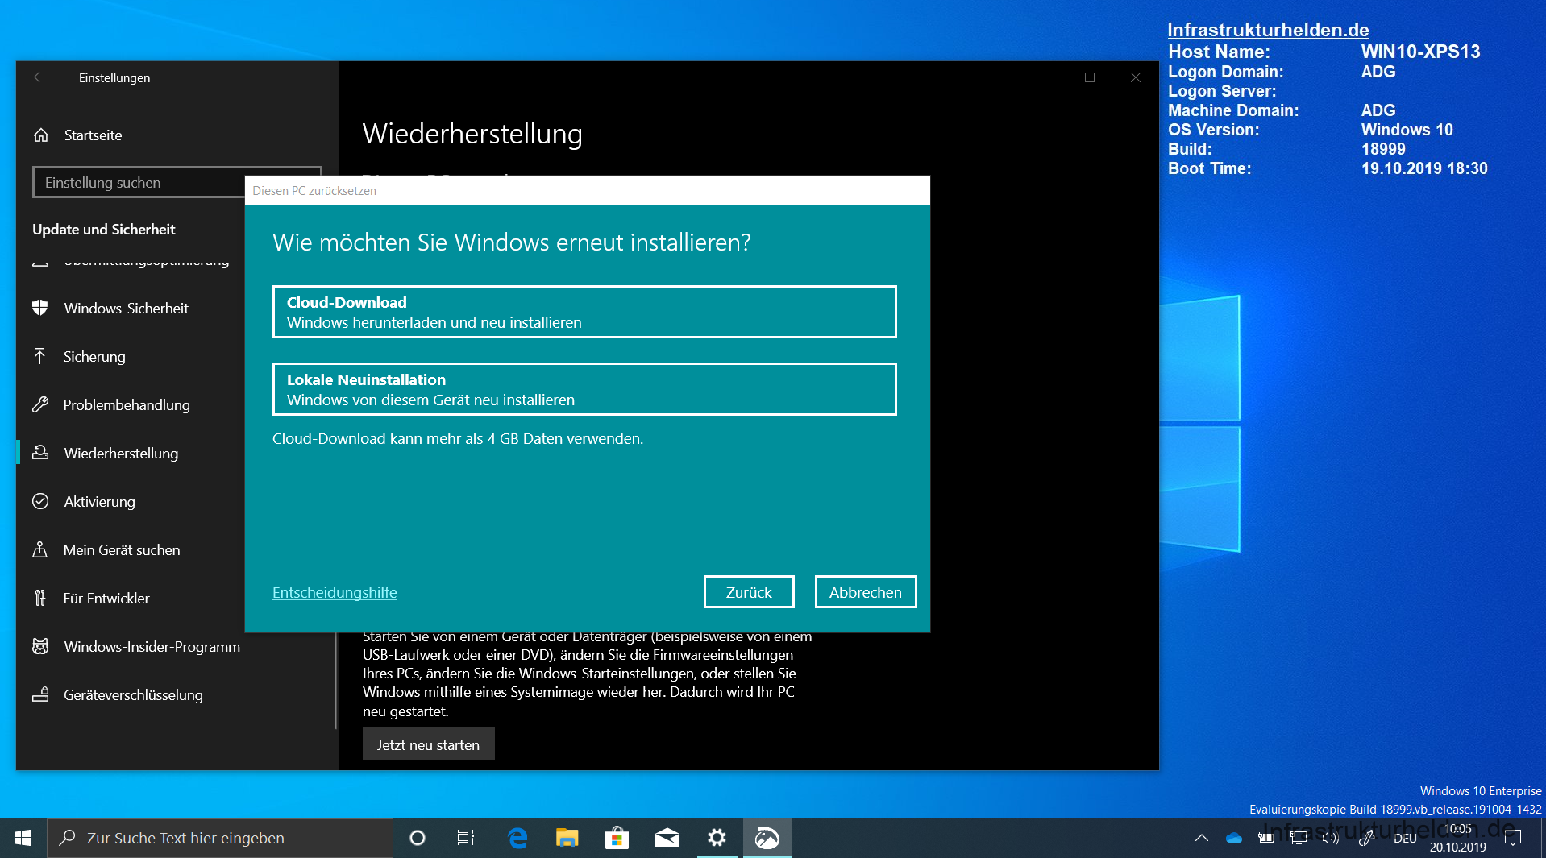The width and height of the screenshot is (1546, 858).
Task: Open Für Entwickler settings page
Action: pos(106,599)
